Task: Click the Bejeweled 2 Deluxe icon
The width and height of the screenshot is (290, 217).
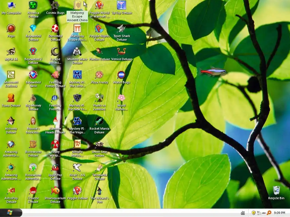Action: tap(33, 52)
